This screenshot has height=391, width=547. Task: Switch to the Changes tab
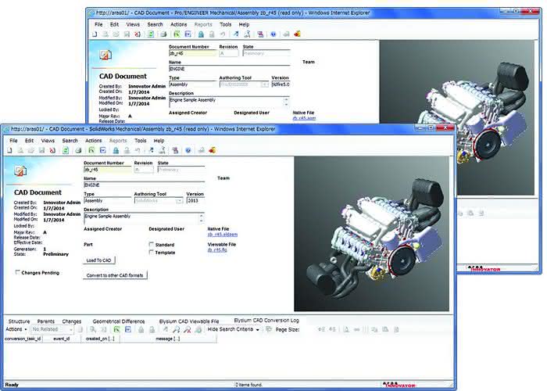tap(72, 321)
